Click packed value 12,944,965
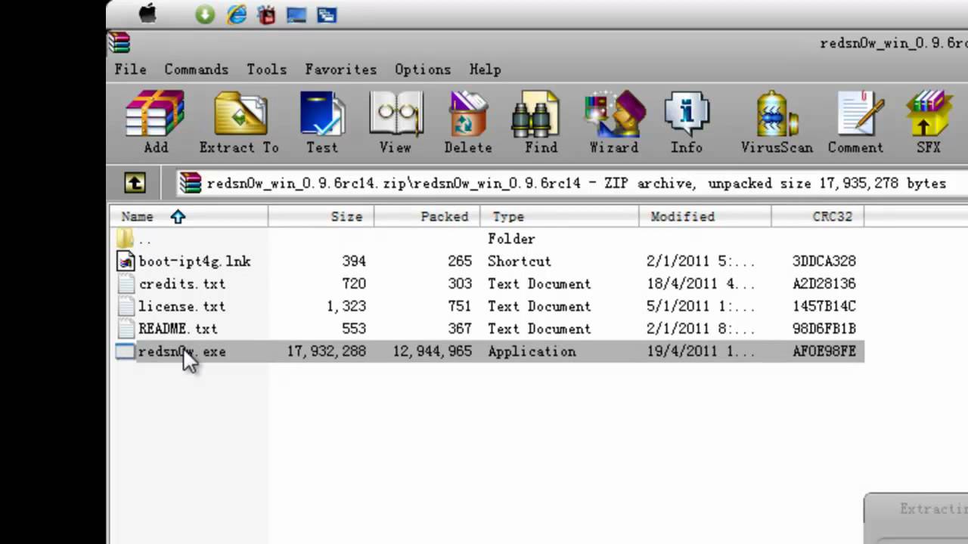968x544 pixels. coord(433,351)
